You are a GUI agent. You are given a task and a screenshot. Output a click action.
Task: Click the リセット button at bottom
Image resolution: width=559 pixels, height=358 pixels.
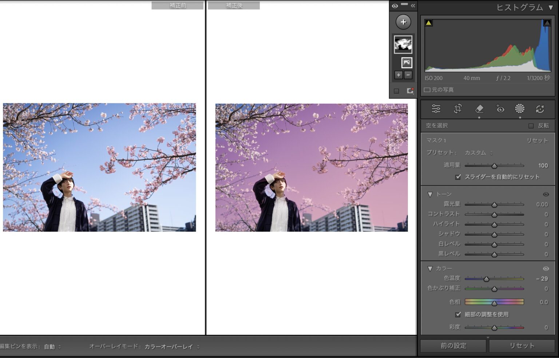522,346
